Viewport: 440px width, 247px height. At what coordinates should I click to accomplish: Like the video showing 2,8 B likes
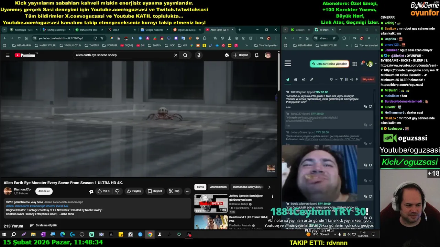[103, 191]
